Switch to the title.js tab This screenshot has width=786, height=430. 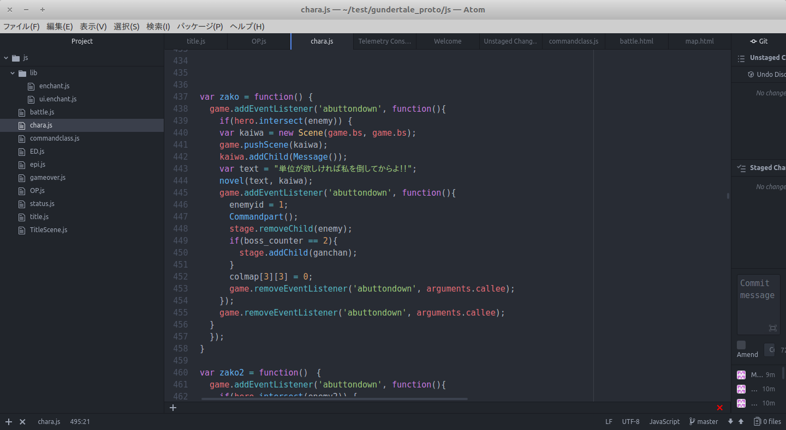[x=196, y=41]
